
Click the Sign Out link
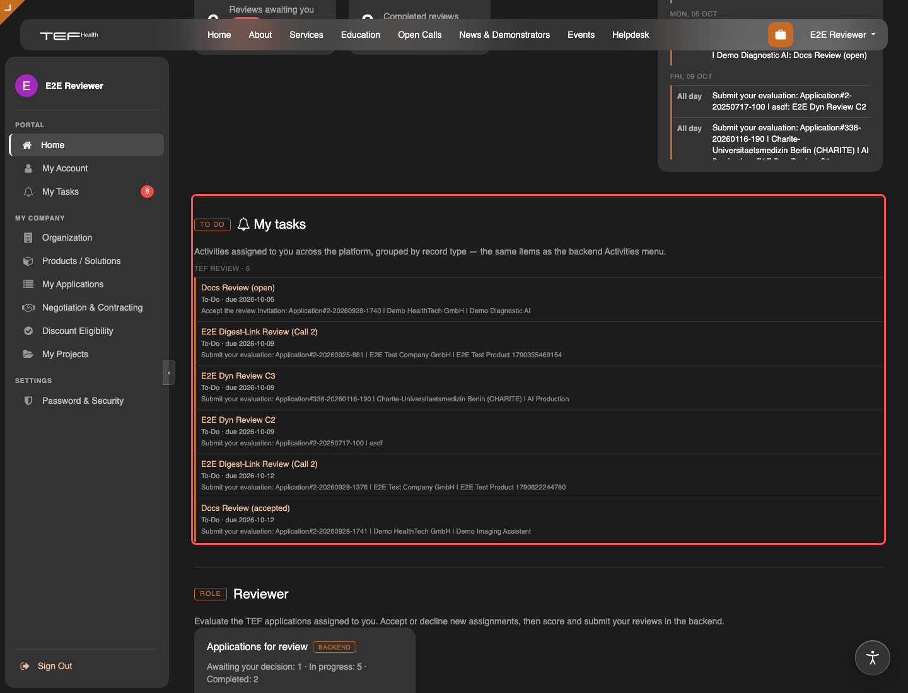pos(55,666)
